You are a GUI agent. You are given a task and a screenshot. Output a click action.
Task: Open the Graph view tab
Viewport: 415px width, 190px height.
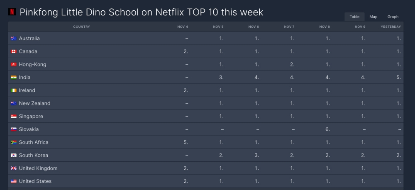[x=393, y=17]
